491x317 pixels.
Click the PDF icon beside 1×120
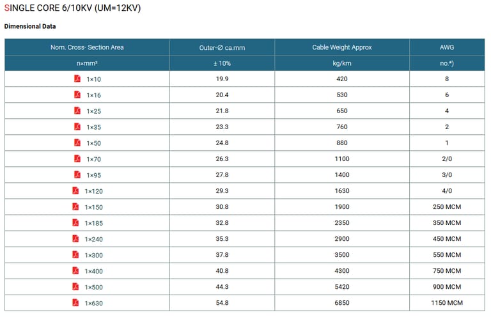75,190
